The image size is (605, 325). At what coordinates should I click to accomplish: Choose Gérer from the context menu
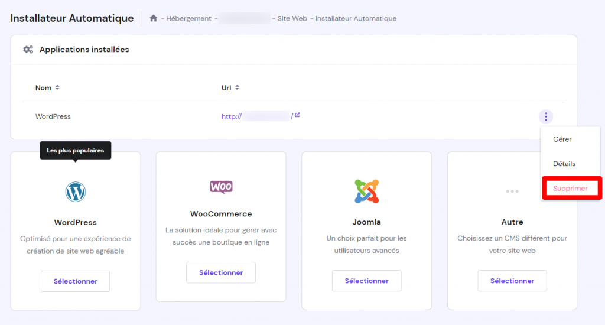[562, 139]
